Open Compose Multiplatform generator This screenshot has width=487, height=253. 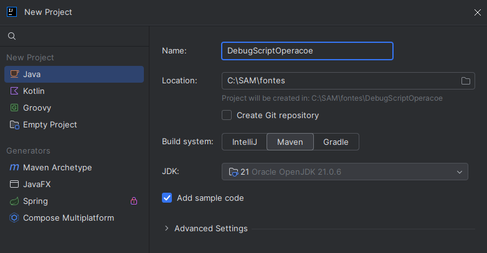coord(74,218)
